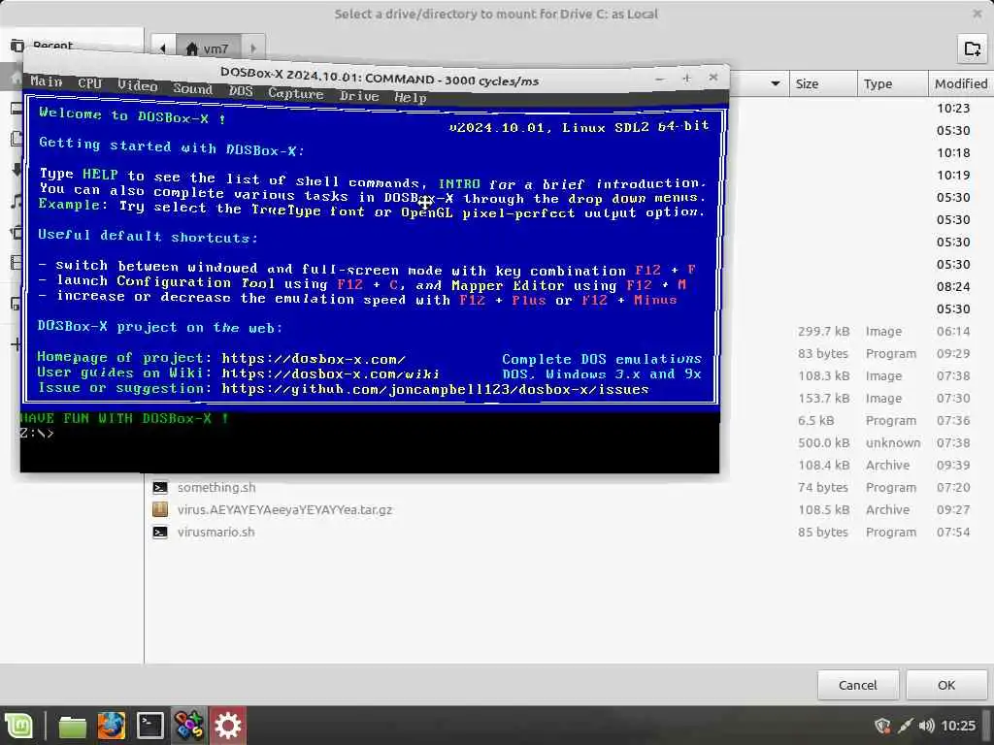Click the https://dosbox-x.com/wiki address text
Viewport: 994px width, 745px height.
pos(330,373)
